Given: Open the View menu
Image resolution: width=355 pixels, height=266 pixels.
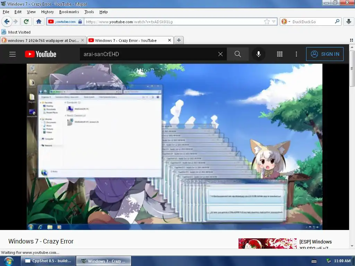Looking at the screenshot, I should coord(31,12).
